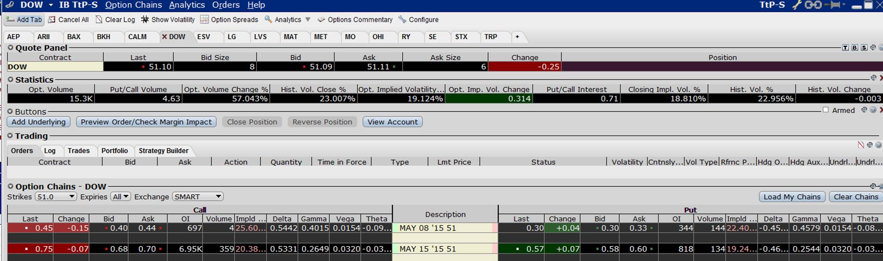
Task: Open the Orders menu
Action: 226,5
